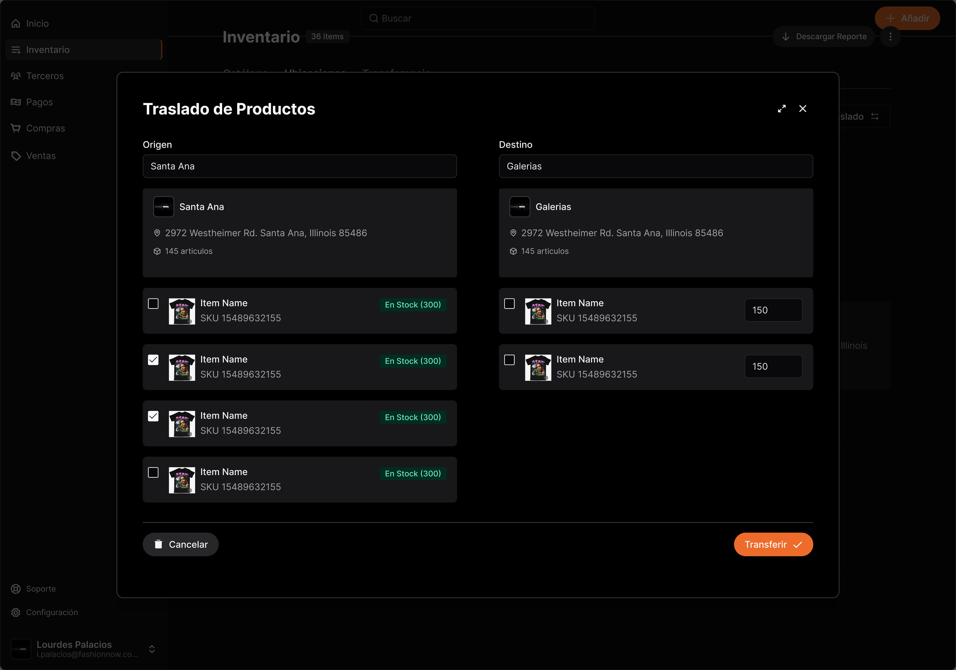Check the first Galerias destination item checkbox
This screenshot has width=956, height=670.
point(509,304)
